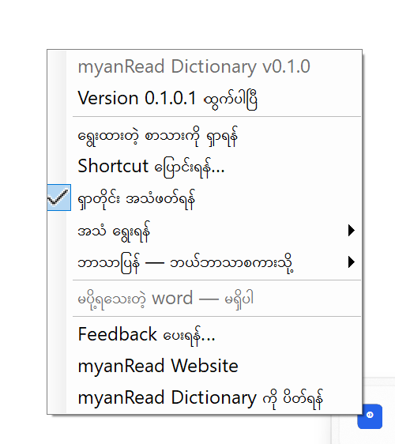Screen dimensions: 395x444
Task: Select the last entry, starting 'myanRead Dictionary'
Action: click(x=205, y=398)
